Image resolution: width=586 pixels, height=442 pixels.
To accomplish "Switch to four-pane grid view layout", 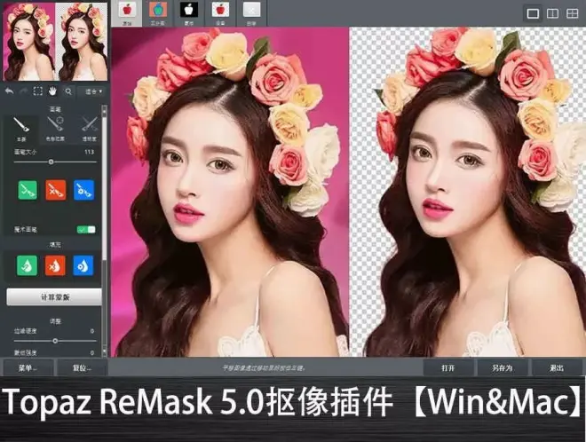I will point(571,13).
